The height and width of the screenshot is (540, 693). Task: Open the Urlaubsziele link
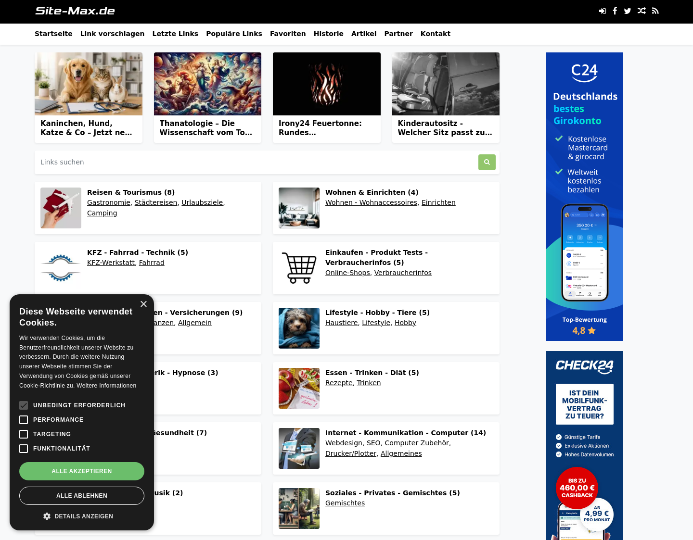202,202
